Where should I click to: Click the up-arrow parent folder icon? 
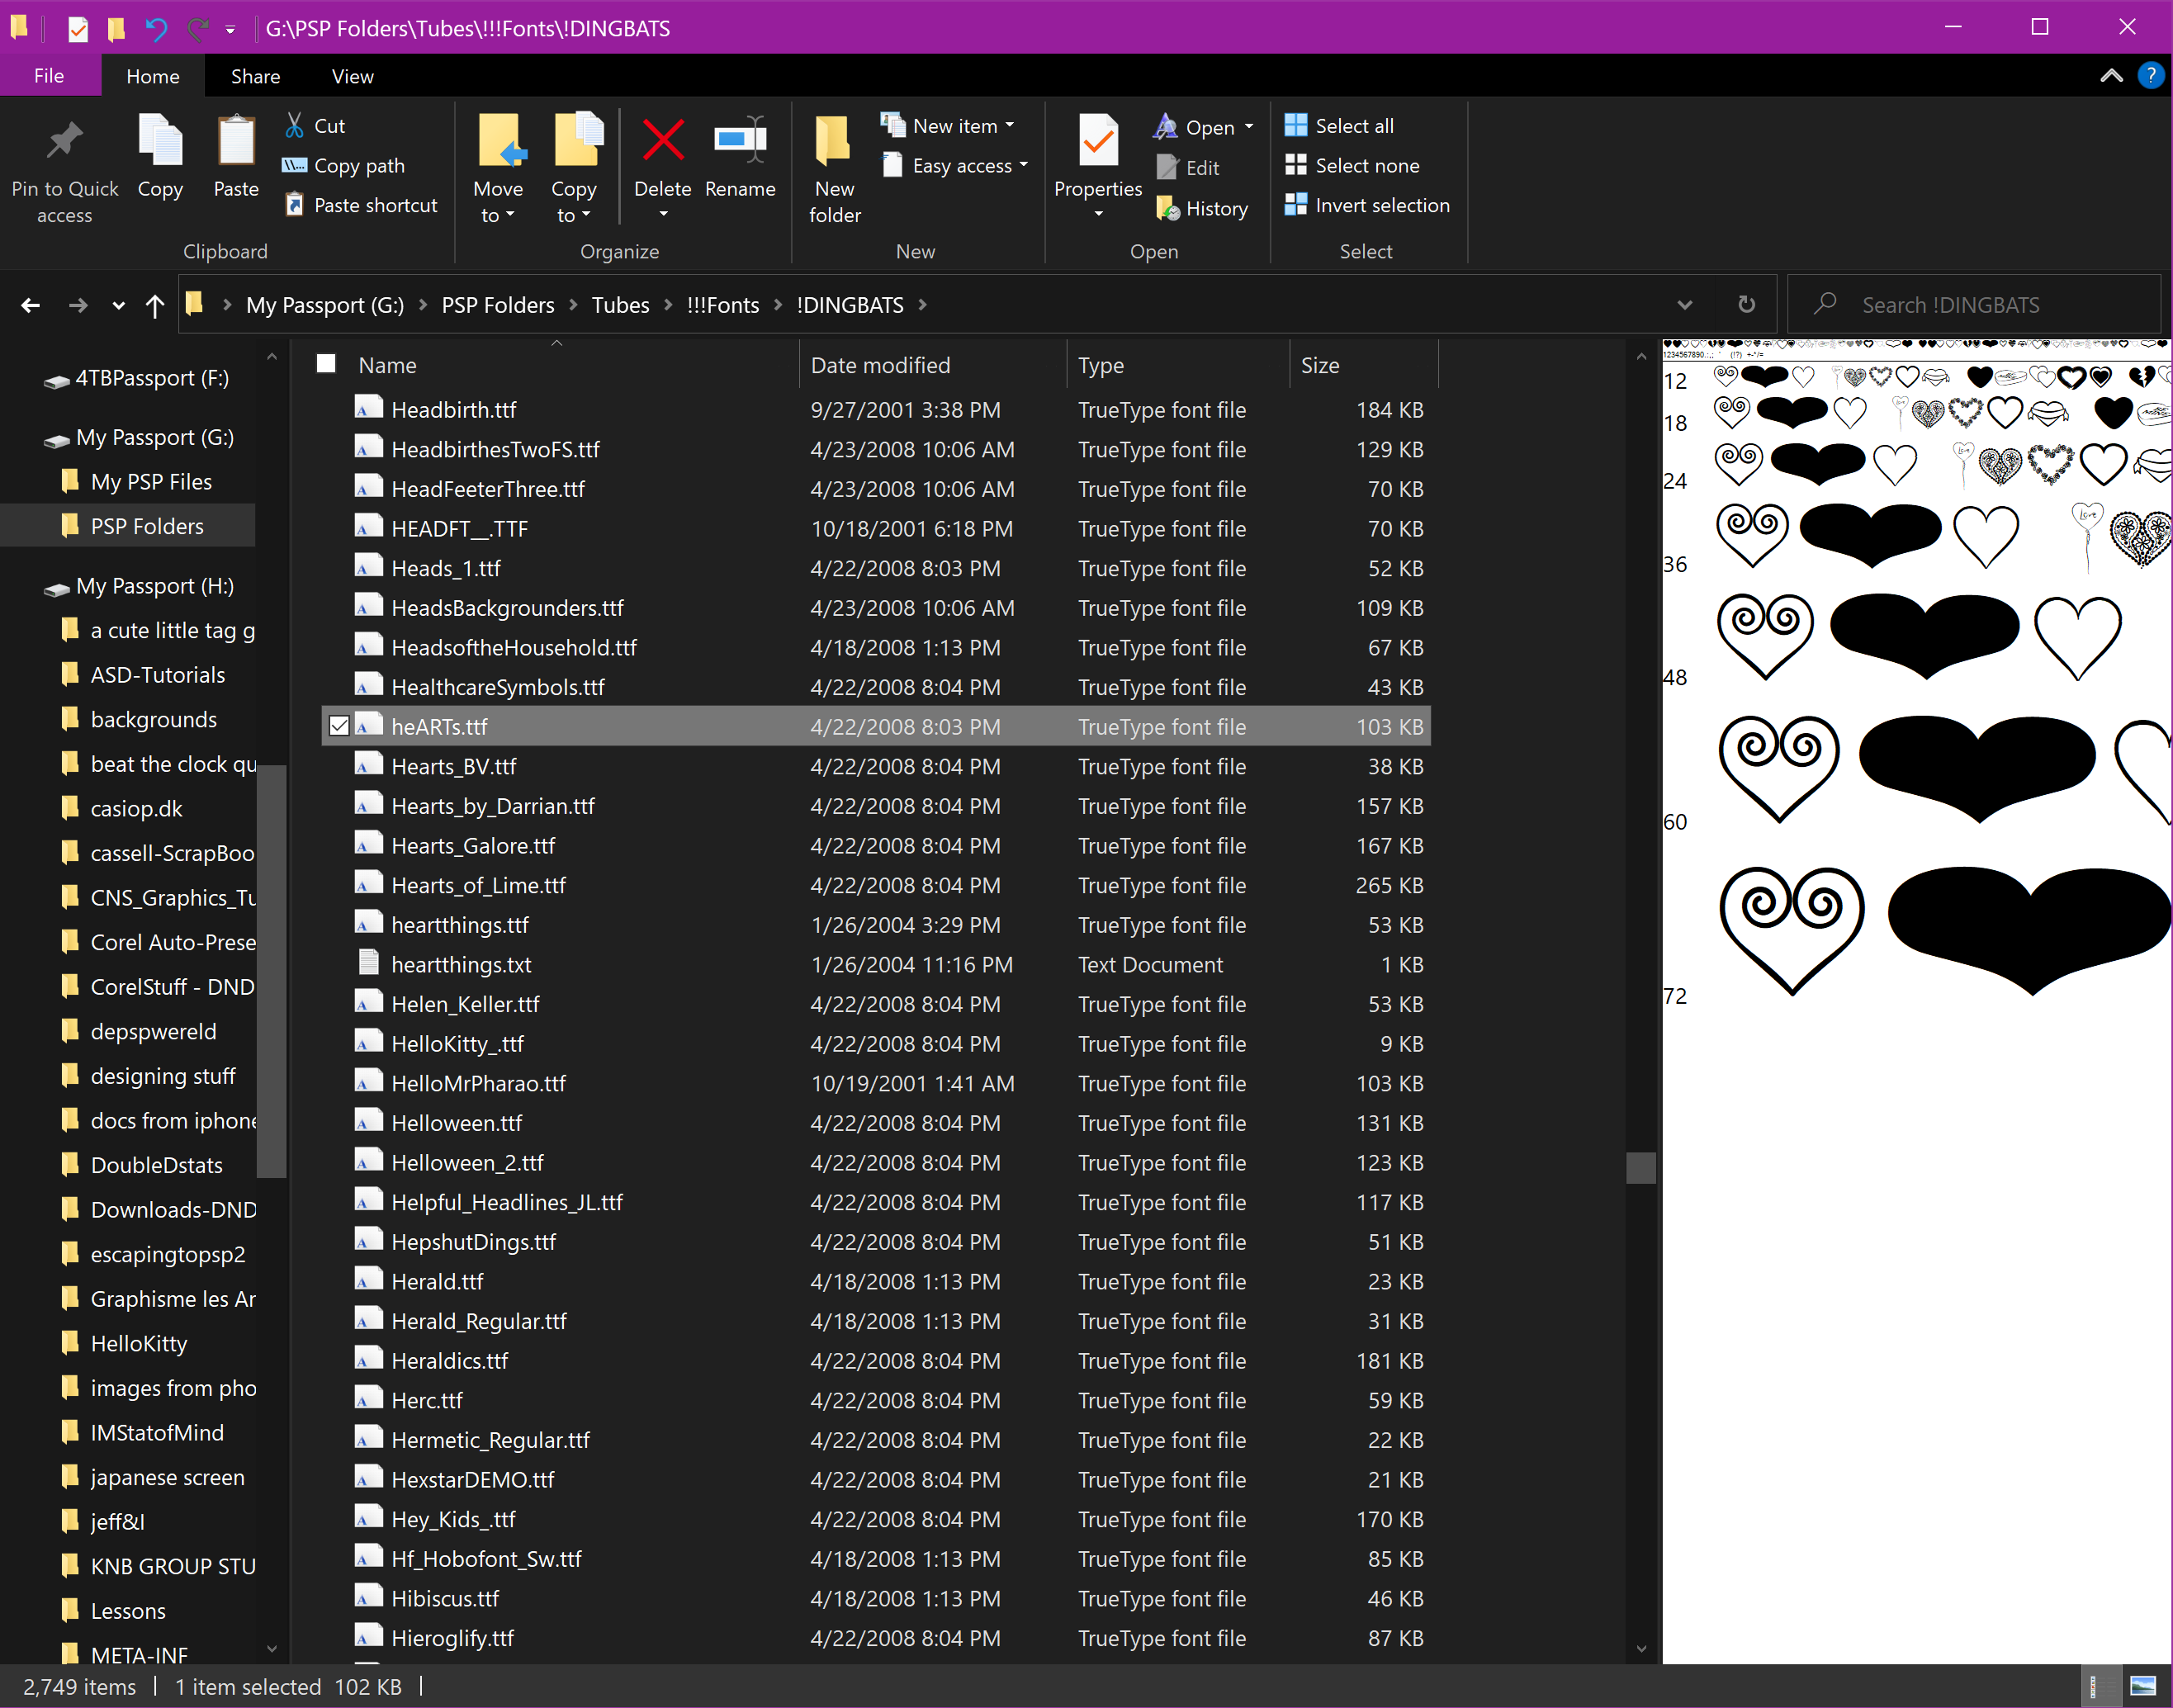155,305
